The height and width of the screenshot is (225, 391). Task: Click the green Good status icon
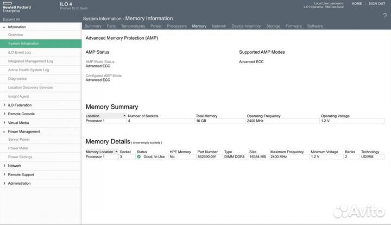pyautogui.click(x=139, y=157)
